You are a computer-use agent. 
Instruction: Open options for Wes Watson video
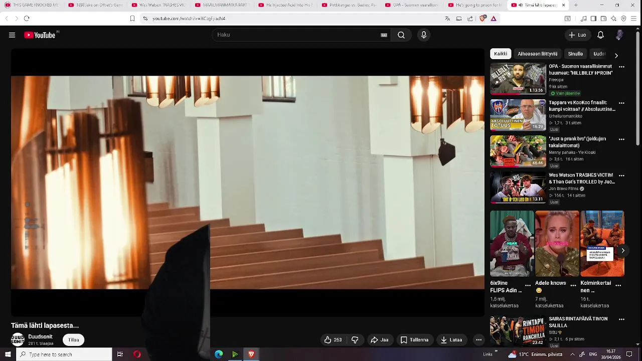(621, 175)
